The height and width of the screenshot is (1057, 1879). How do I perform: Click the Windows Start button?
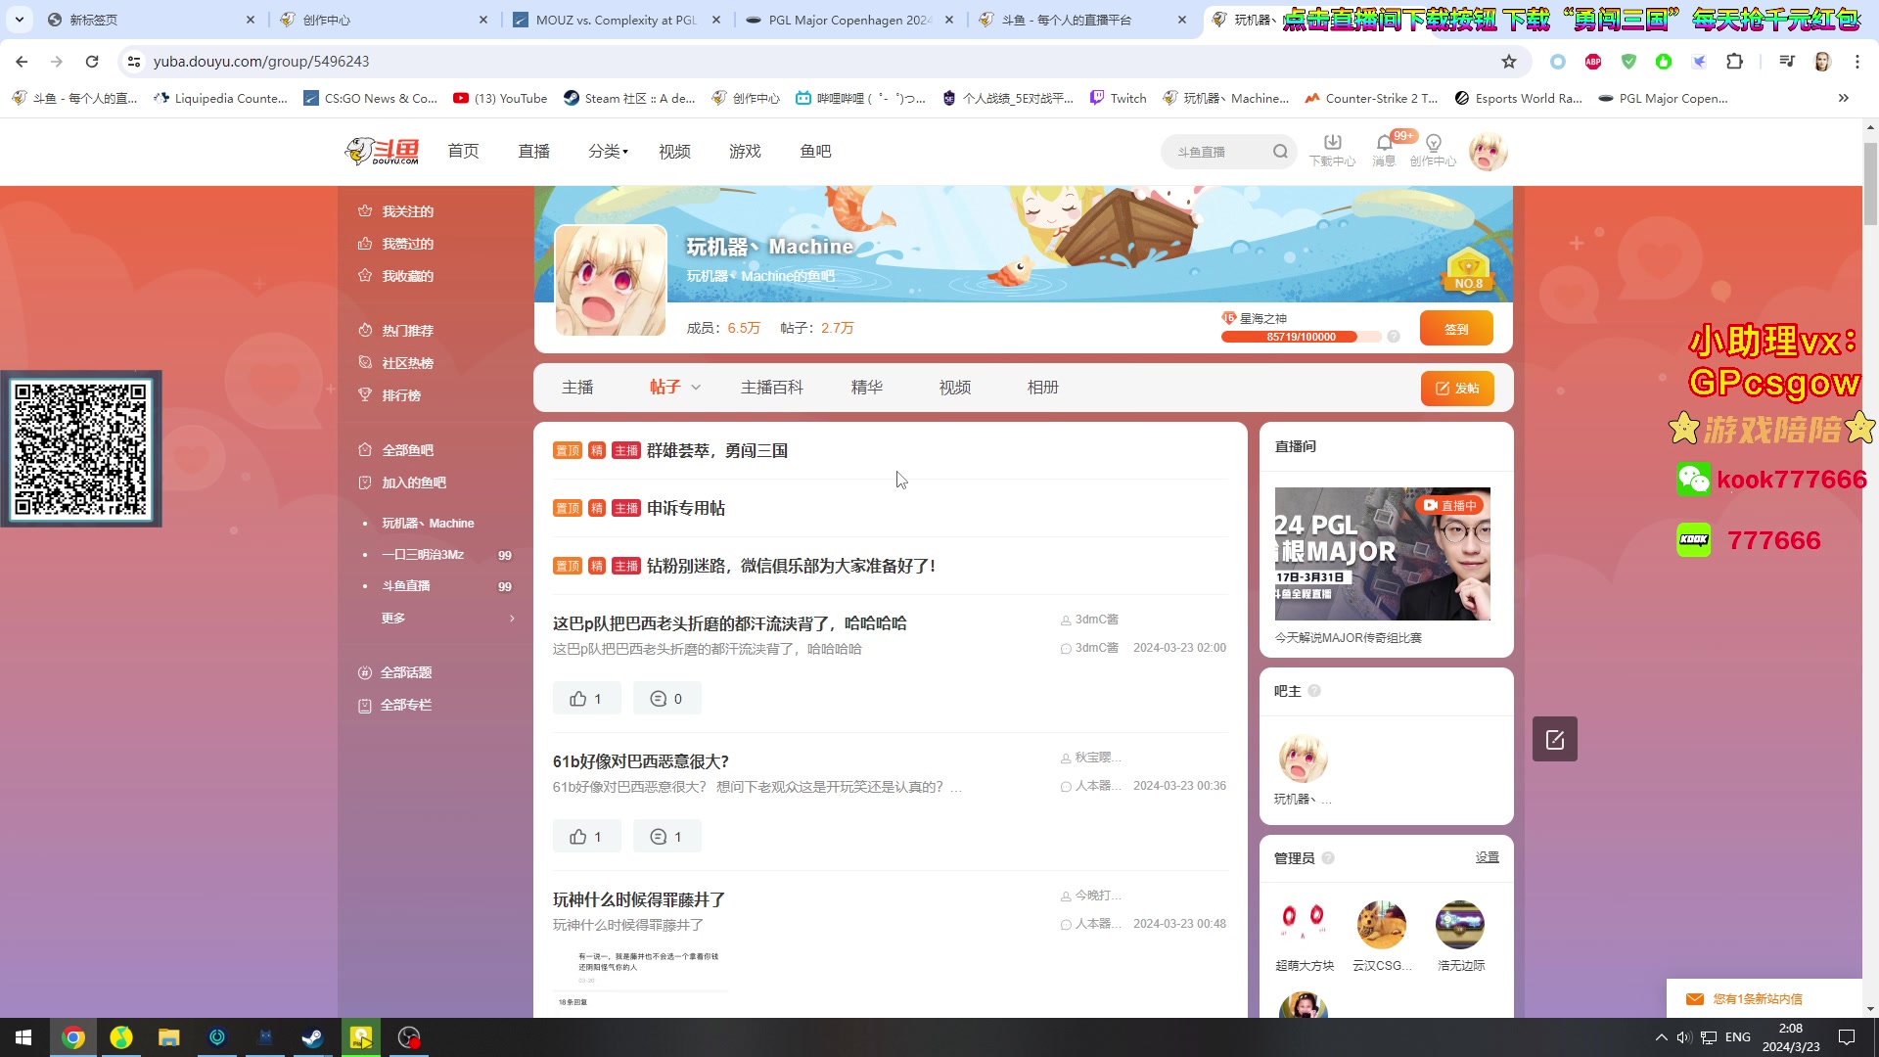(23, 1037)
